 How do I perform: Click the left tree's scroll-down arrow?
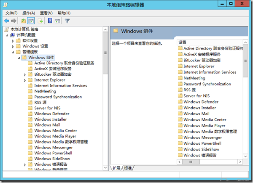105,168
